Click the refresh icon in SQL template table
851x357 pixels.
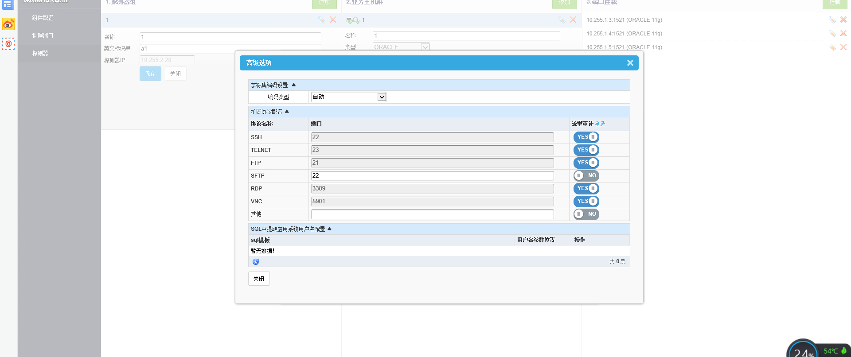(256, 262)
